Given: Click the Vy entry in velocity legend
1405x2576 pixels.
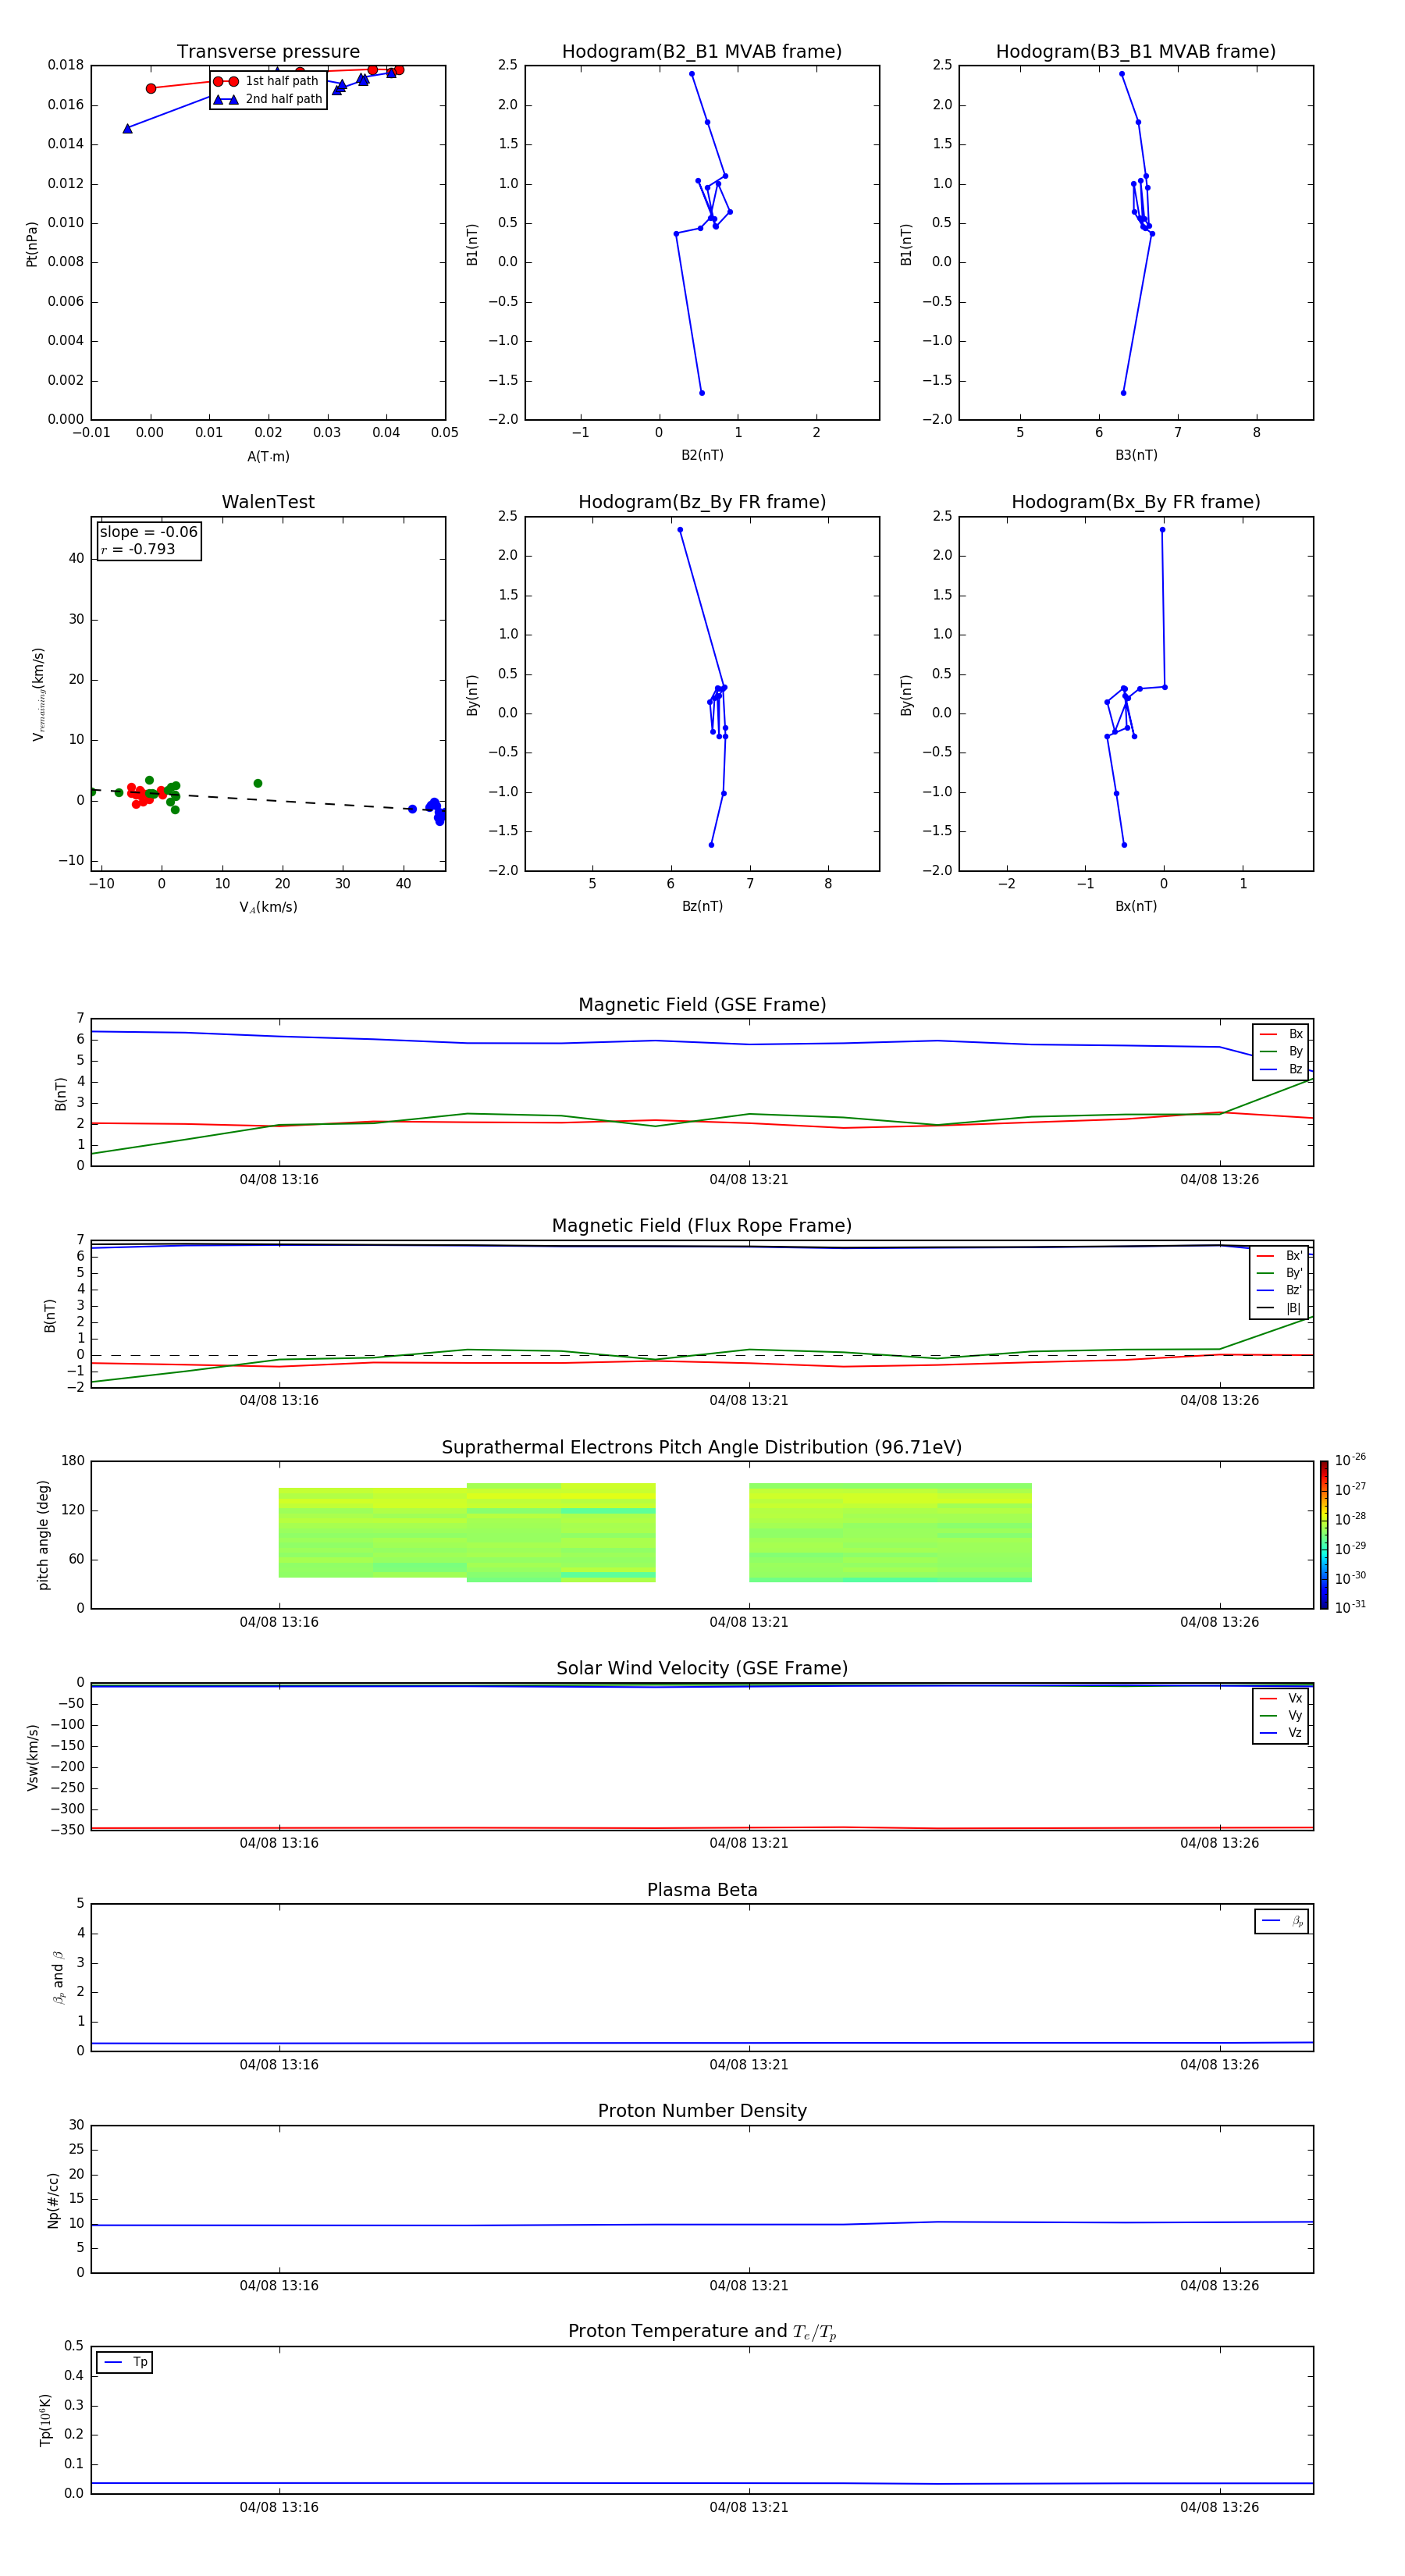Looking at the screenshot, I should click(x=1281, y=1715).
